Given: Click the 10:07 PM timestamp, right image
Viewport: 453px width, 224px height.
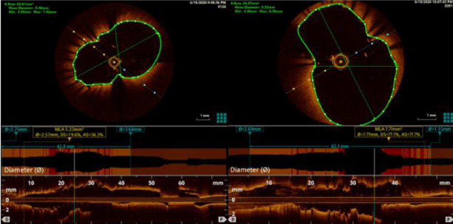Looking at the screenshot, I should (x=433, y=2).
